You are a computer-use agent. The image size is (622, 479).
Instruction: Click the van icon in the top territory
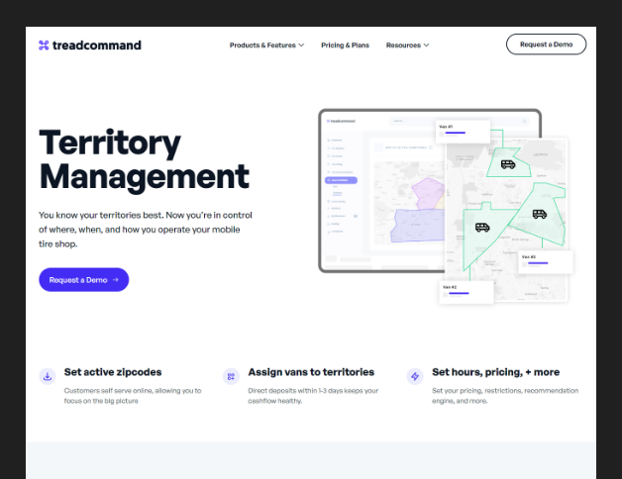(508, 164)
